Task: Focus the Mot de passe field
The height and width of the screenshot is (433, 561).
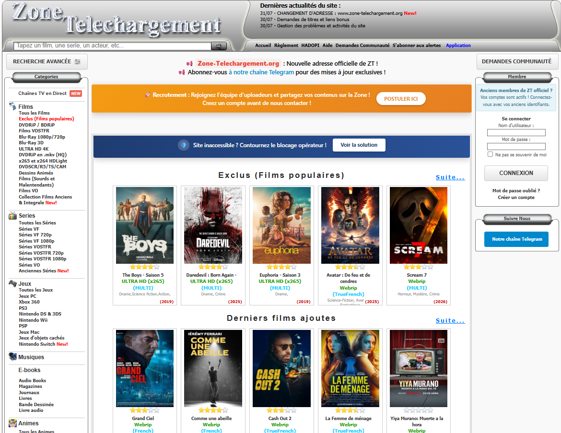Action: click(516, 146)
